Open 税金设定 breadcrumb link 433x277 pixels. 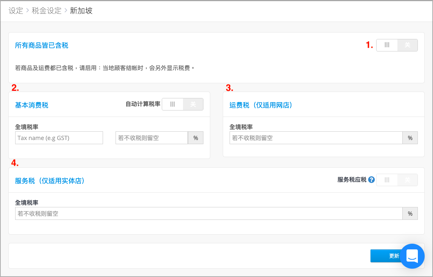[x=47, y=11]
